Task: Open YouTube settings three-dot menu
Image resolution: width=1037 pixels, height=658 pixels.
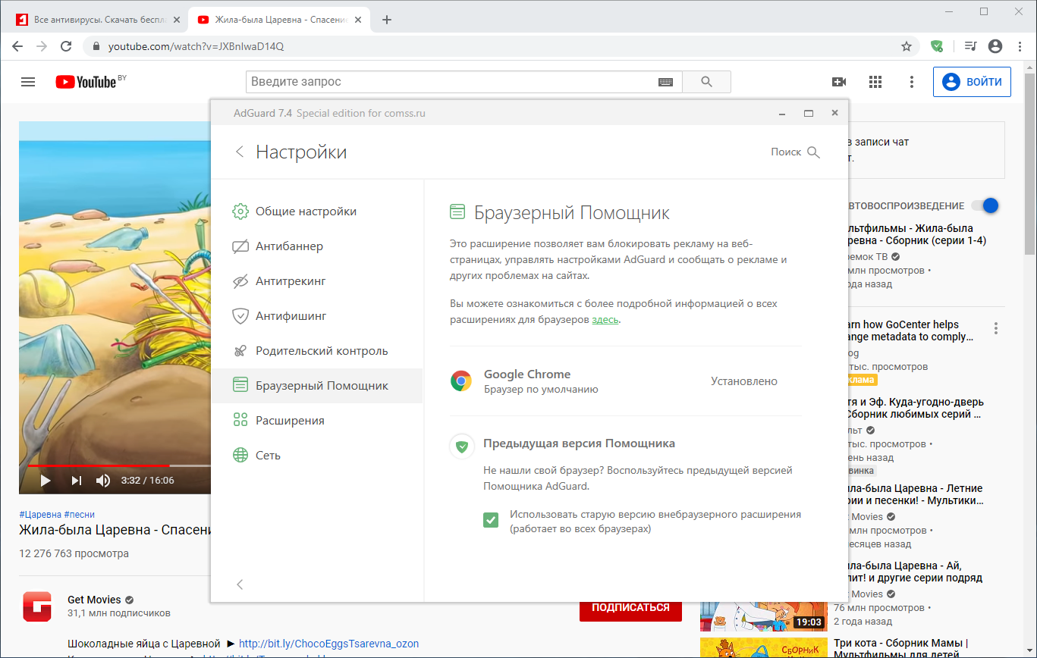Action: pyautogui.click(x=912, y=82)
